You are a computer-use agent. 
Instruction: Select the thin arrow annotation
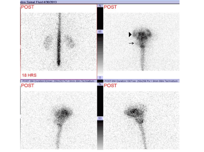coord(131,43)
